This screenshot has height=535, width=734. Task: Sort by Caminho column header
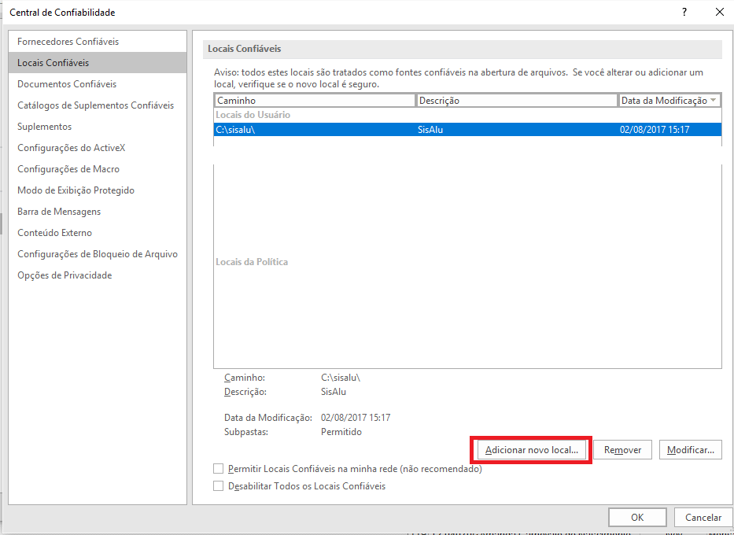tap(315, 101)
